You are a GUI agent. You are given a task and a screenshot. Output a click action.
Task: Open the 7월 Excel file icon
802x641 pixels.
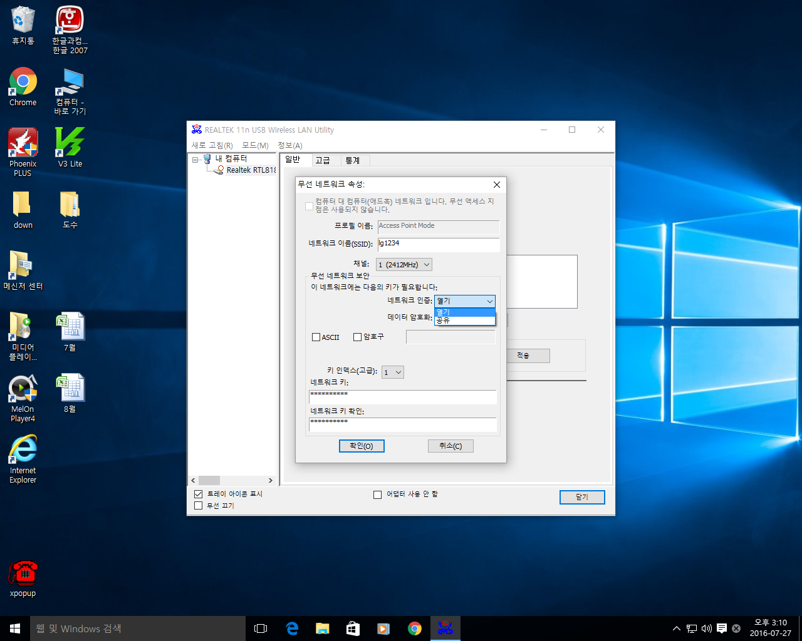click(x=70, y=331)
